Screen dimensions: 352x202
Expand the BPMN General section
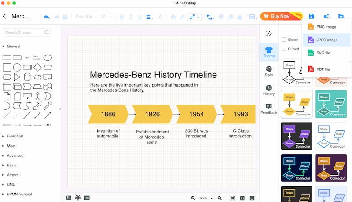(x=3, y=194)
